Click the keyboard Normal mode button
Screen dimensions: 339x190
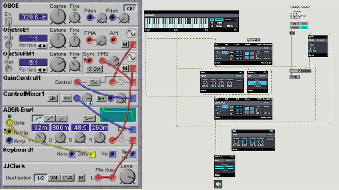click(x=219, y=19)
